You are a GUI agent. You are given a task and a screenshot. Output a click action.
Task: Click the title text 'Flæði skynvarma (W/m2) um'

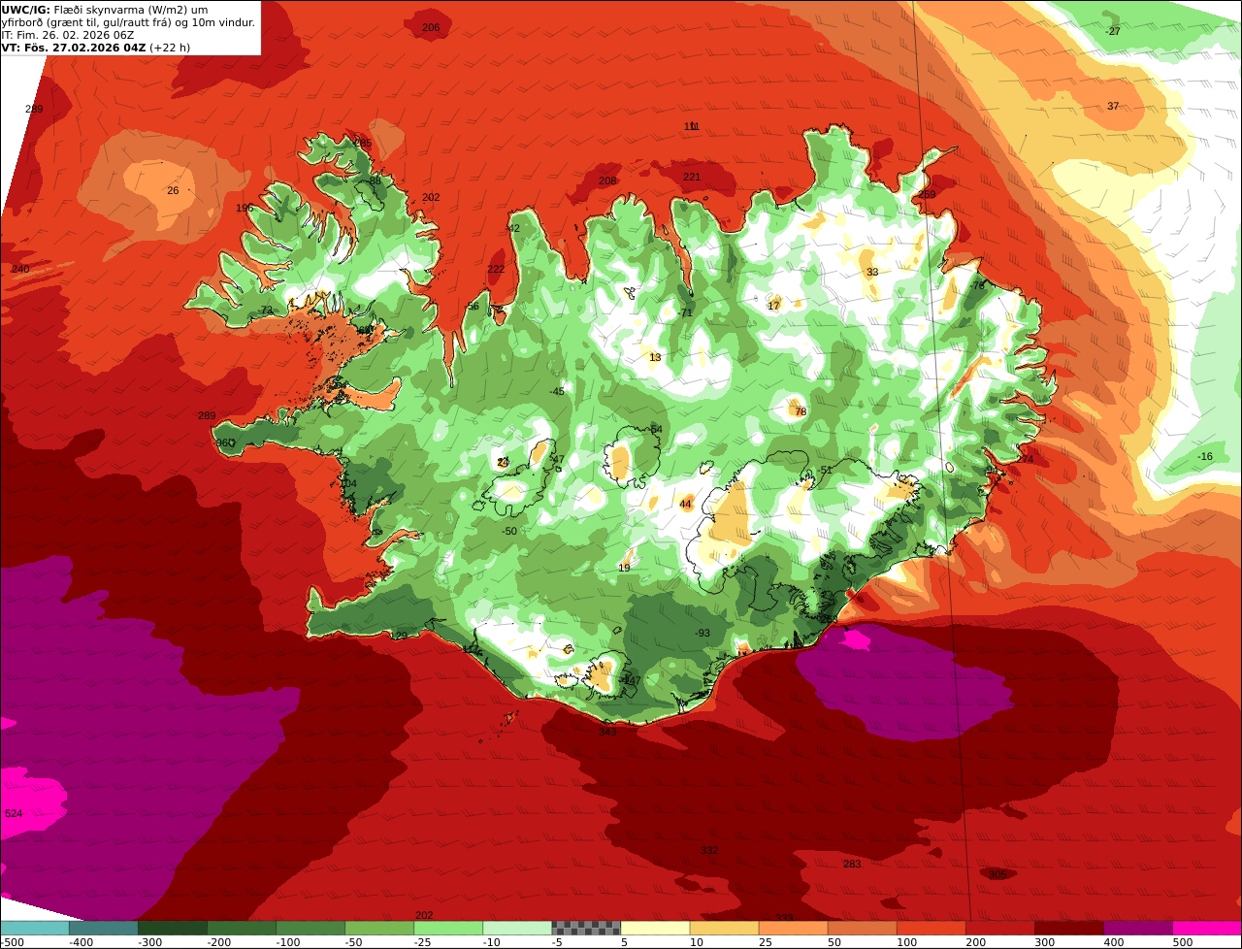coord(130,10)
